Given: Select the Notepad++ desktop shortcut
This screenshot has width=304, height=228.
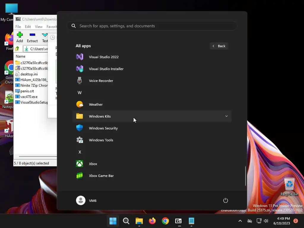Looking at the screenshot, I should coord(8,99).
